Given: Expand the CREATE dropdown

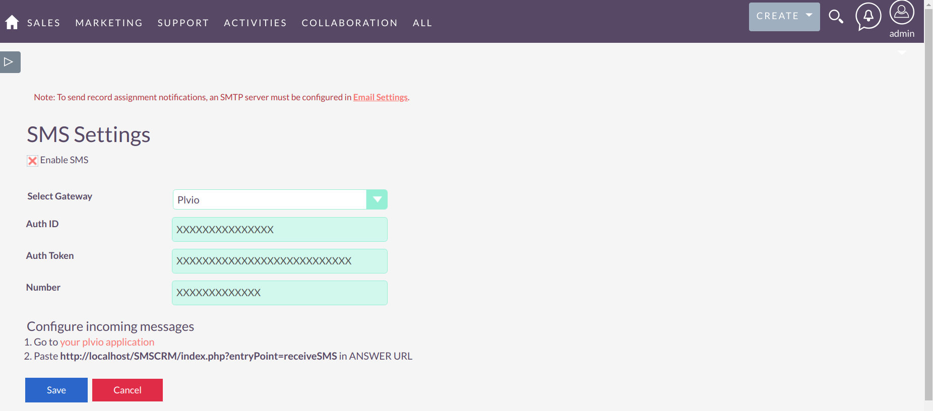Looking at the screenshot, I should (784, 16).
